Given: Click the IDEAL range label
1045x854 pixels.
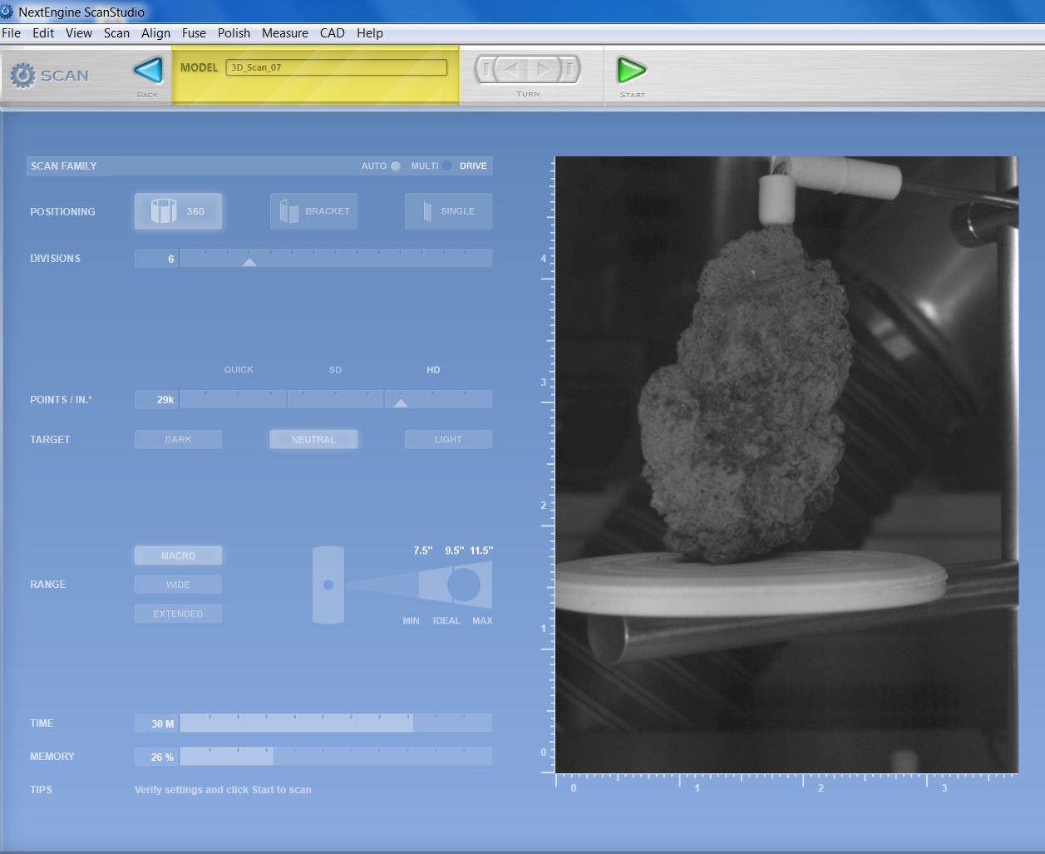Looking at the screenshot, I should pyautogui.click(x=446, y=621).
